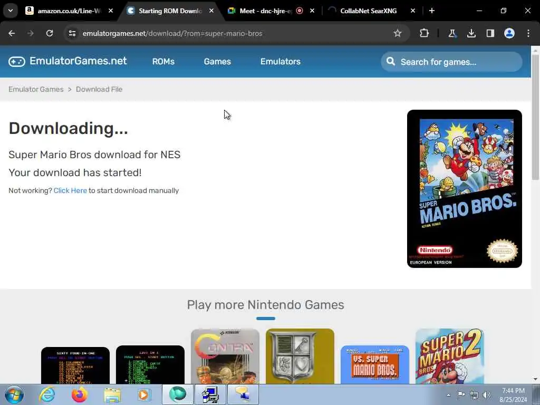The image size is (540, 405).
Task: Go back to the previous page
Action: [12, 33]
